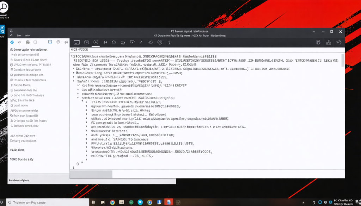This screenshot has width=361, height=206.
Task: Click the dotted circle toolbar icon
Action: [x=123, y=42]
